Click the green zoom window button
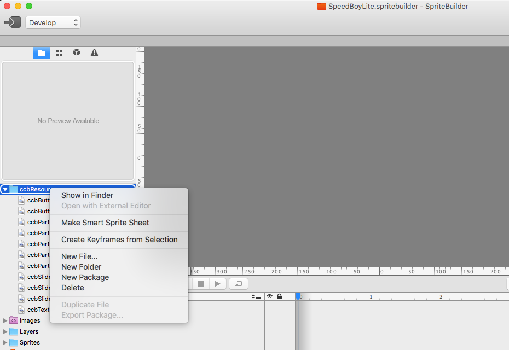Image resolution: width=509 pixels, height=350 pixels. click(29, 6)
